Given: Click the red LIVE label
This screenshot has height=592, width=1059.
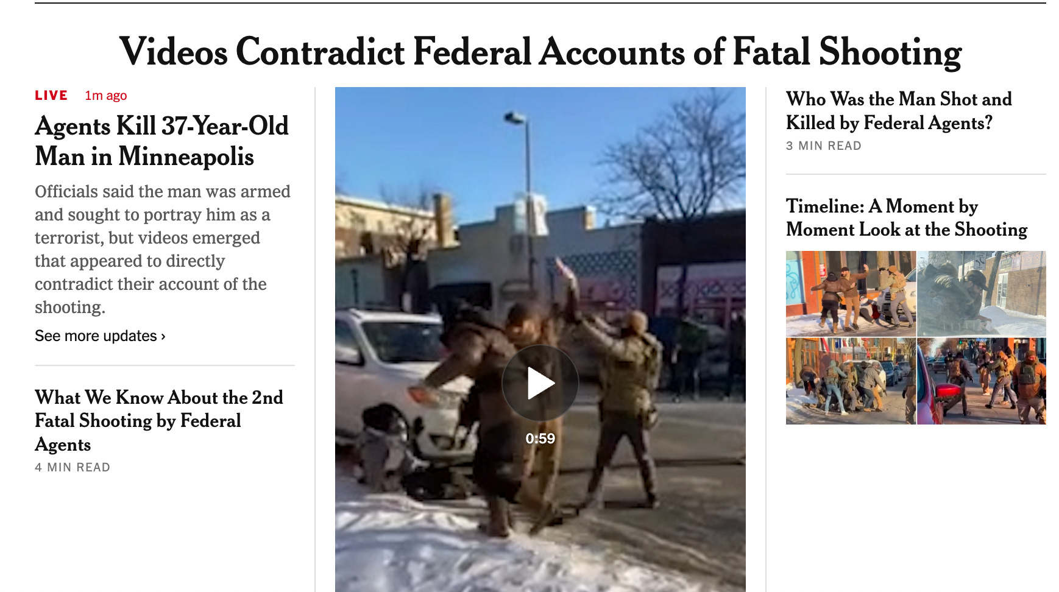Looking at the screenshot, I should (51, 96).
